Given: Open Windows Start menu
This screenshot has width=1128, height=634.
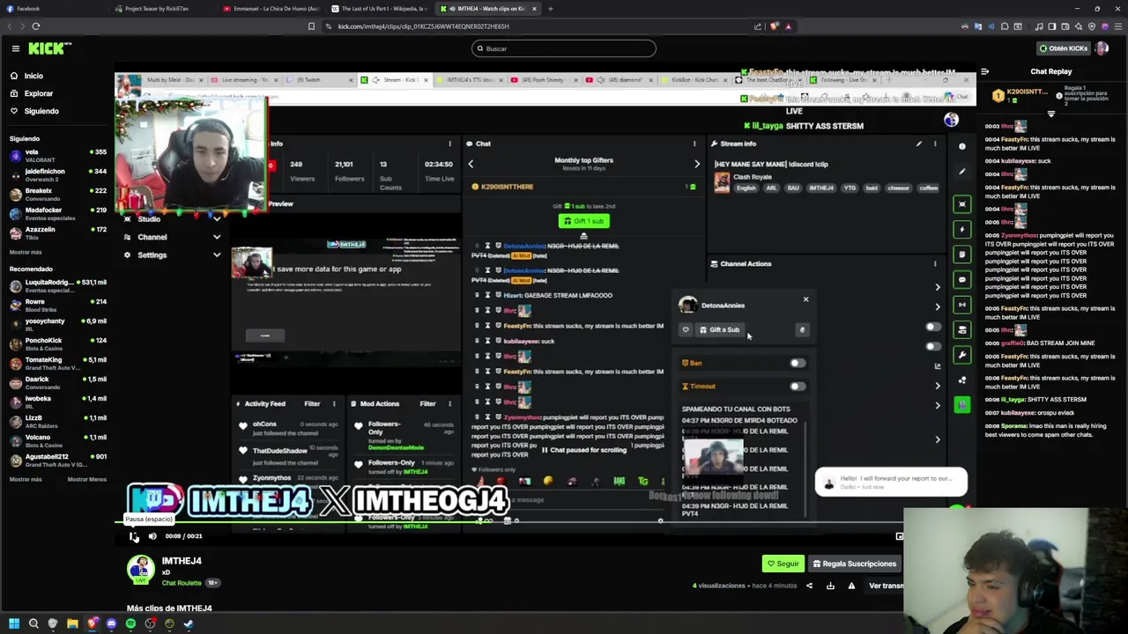Looking at the screenshot, I should click(x=13, y=623).
